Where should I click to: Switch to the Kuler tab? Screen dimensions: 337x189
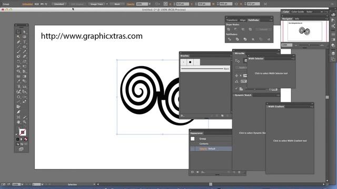310,12
